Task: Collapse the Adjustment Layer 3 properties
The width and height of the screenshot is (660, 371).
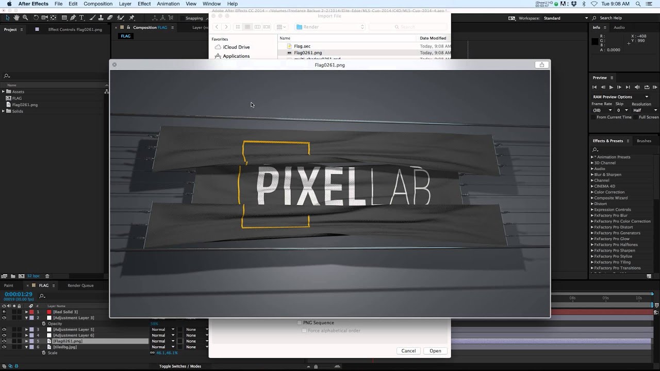Action: [x=26, y=318]
